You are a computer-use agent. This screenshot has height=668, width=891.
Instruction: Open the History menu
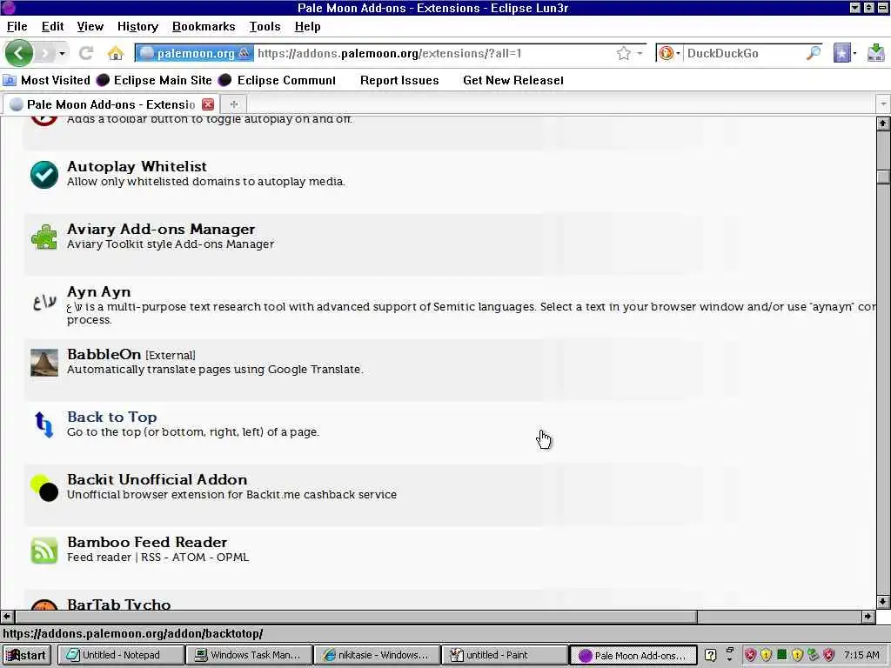click(137, 27)
